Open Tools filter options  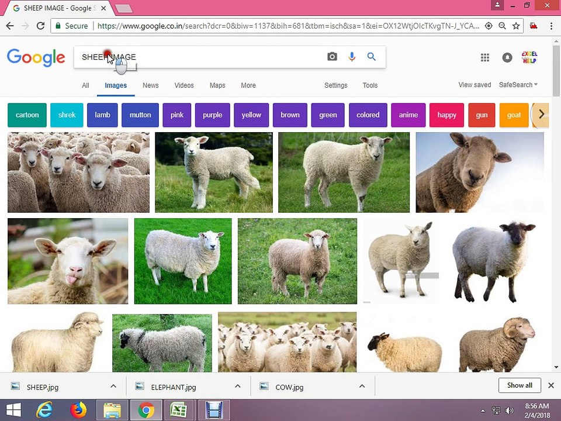(370, 85)
